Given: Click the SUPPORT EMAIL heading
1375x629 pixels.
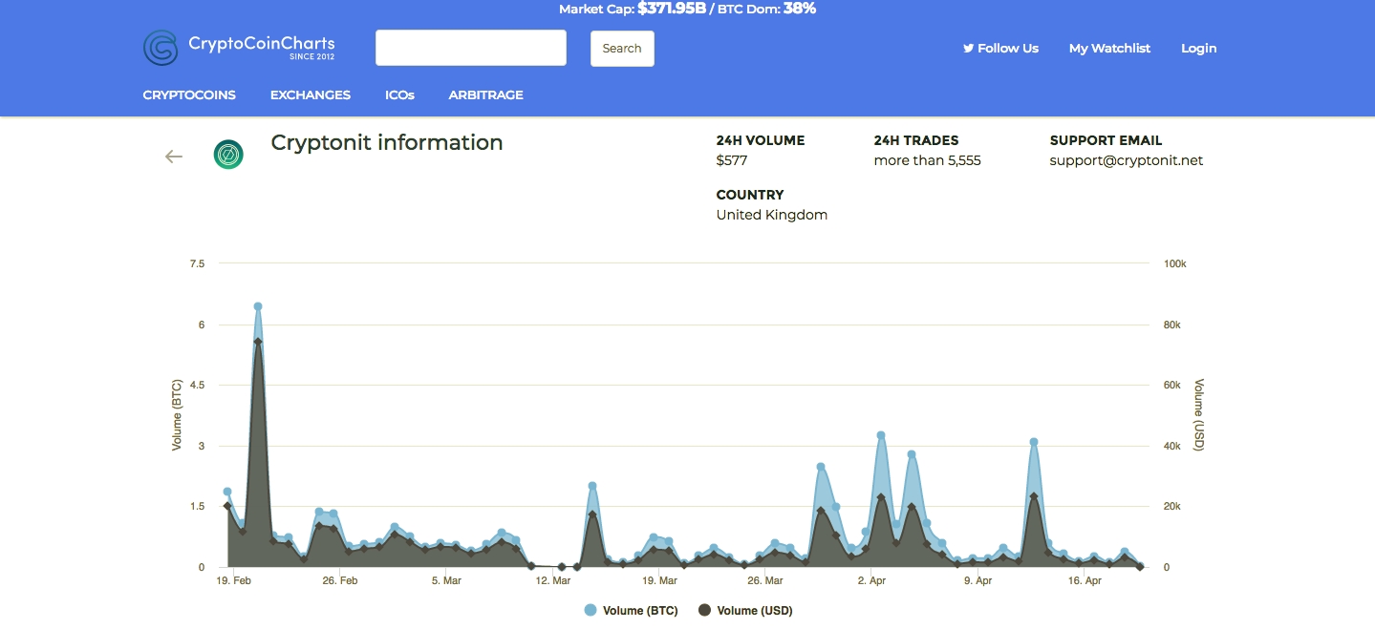Looking at the screenshot, I should point(1106,140).
